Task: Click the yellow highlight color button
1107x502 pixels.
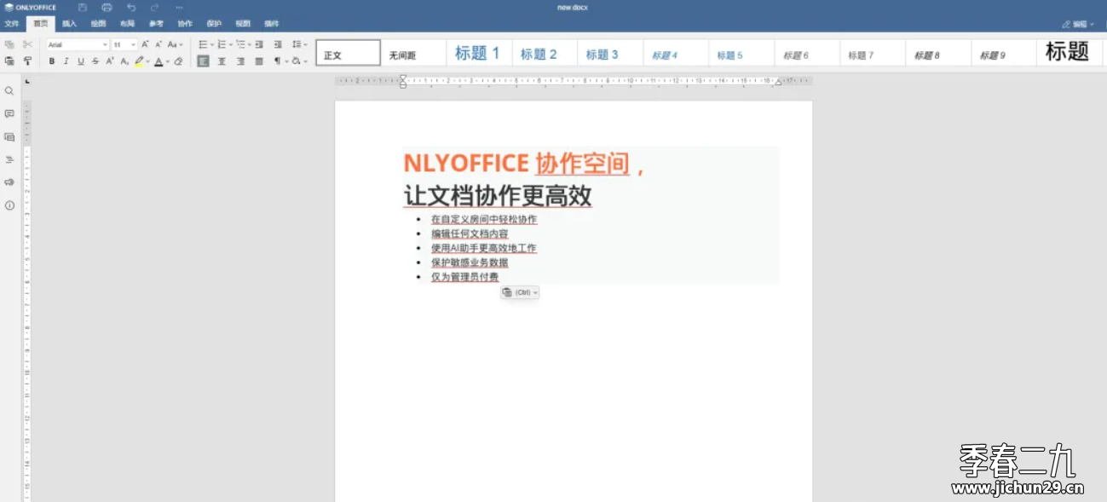Action: [139, 61]
